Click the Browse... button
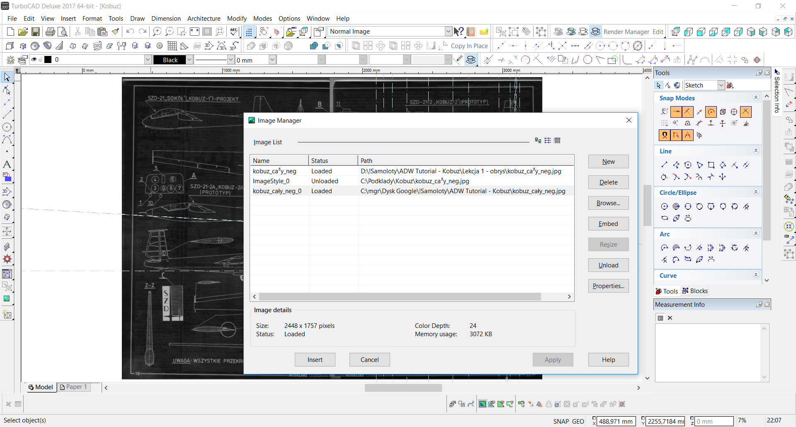Screen dimensions: 796x427 pyautogui.click(x=608, y=203)
